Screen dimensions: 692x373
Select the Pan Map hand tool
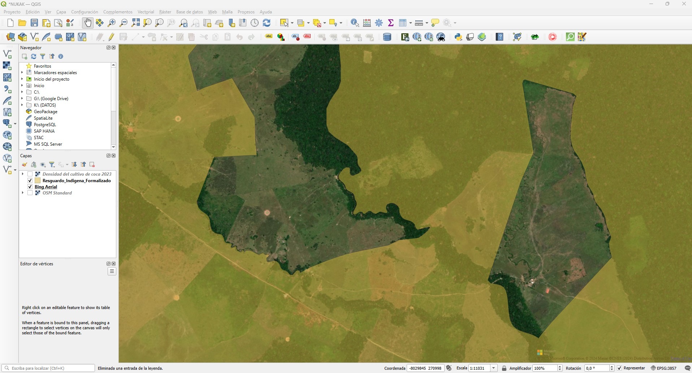pyautogui.click(x=87, y=23)
